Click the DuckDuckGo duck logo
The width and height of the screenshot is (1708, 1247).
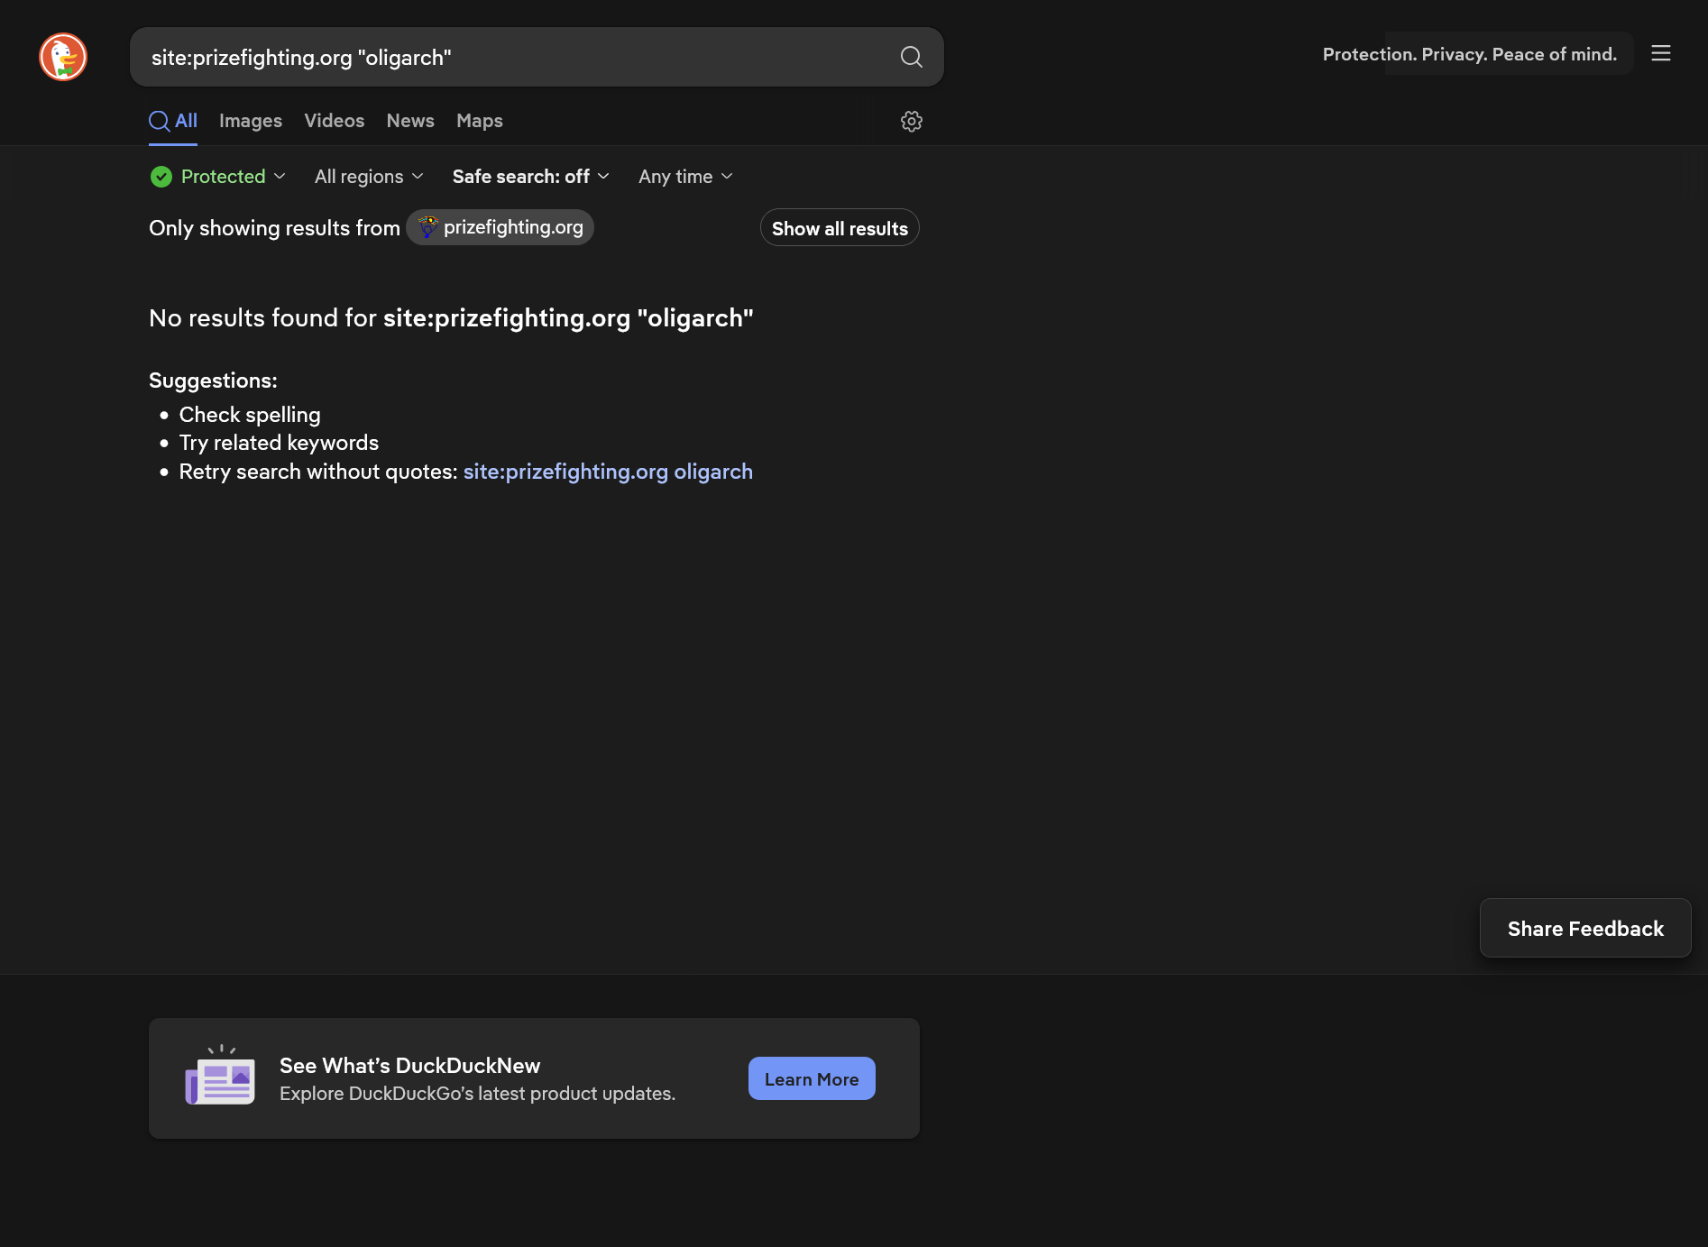point(63,57)
